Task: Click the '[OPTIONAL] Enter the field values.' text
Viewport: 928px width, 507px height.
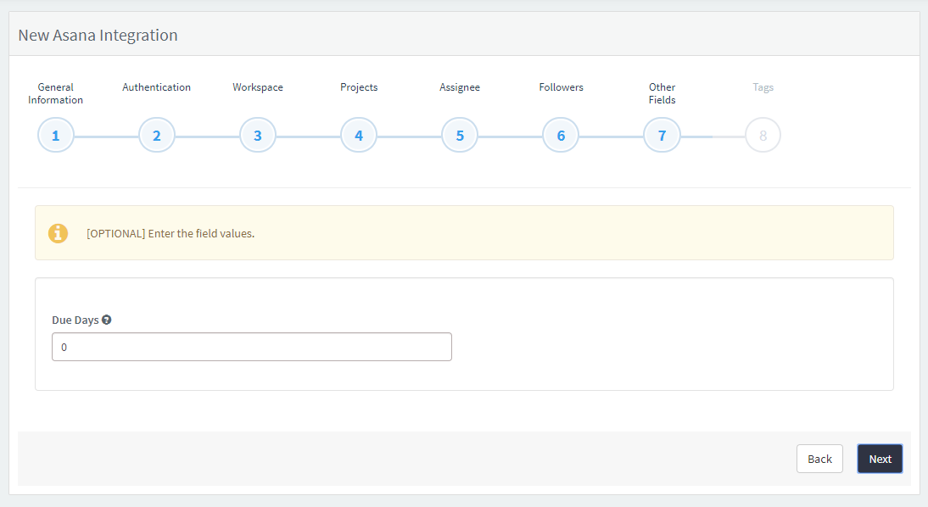Action: tap(171, 234)
